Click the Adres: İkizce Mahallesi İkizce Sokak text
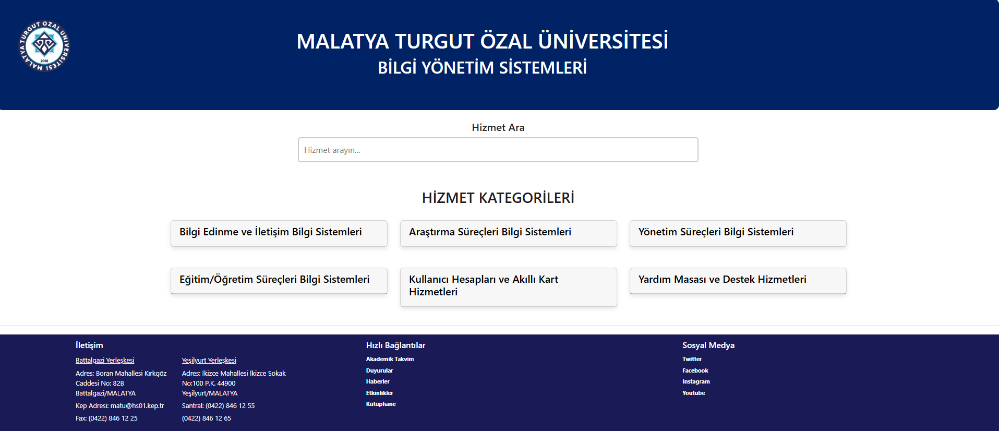 click(x=234, y=374)
